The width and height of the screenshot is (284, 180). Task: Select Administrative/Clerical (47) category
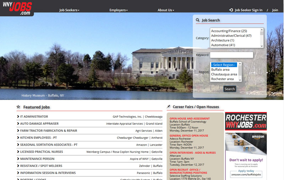pyautogui.click(x=231, y=35)
